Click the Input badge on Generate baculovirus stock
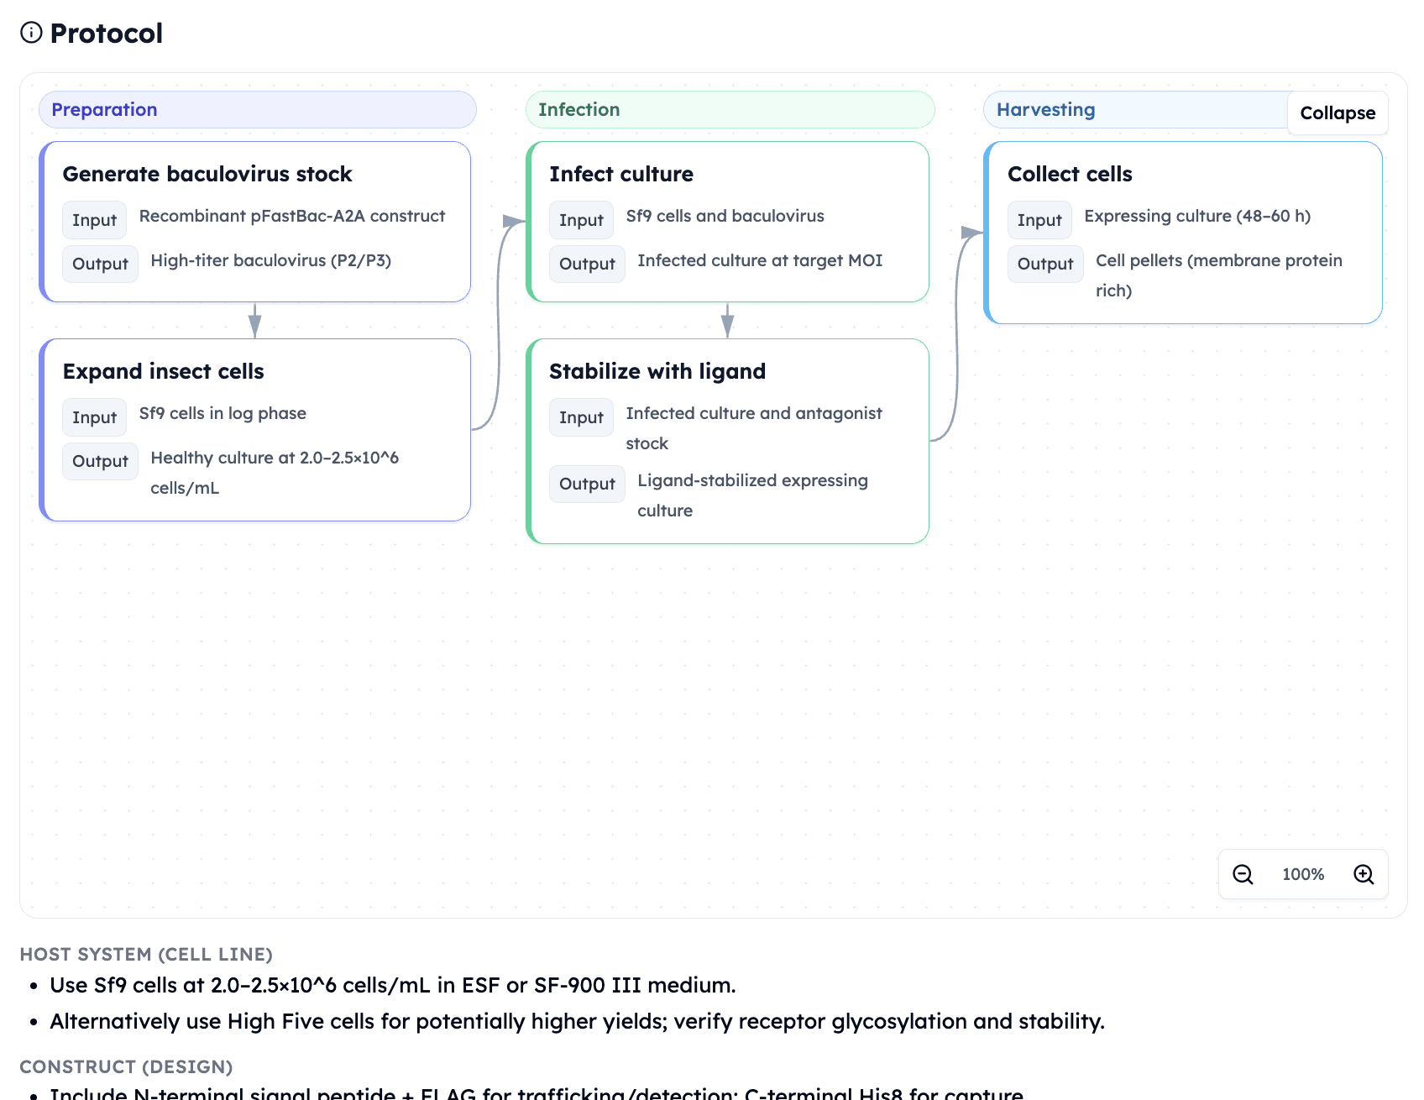The width and height of the screenshot is (1424, 1100). [x=93, y=220]
